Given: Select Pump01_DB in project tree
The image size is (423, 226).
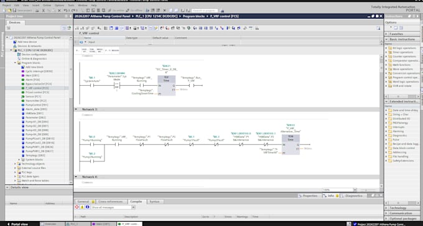Looking at the screenshot, I should pos(37,122).
